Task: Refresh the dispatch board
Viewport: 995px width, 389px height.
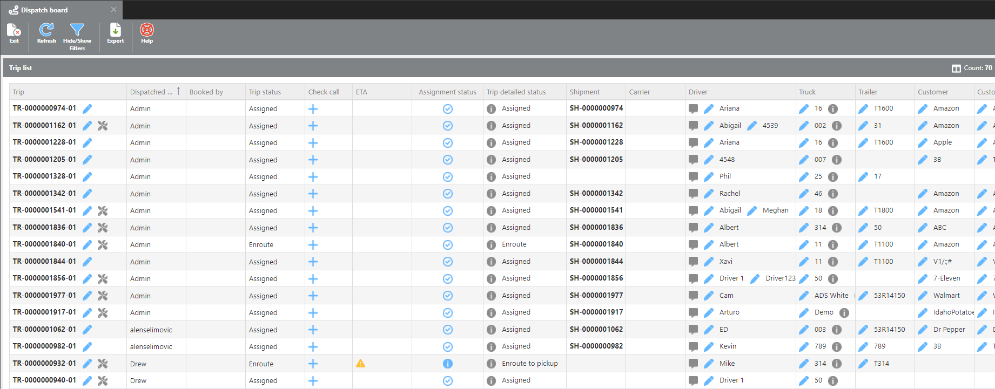Action: pos(46,33)
